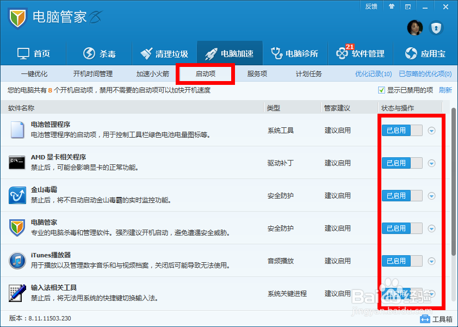Image resolution: width=458 pixels, height=327 pixels.
Task: Go to 首页 home tab
Action: pos(34,53)
